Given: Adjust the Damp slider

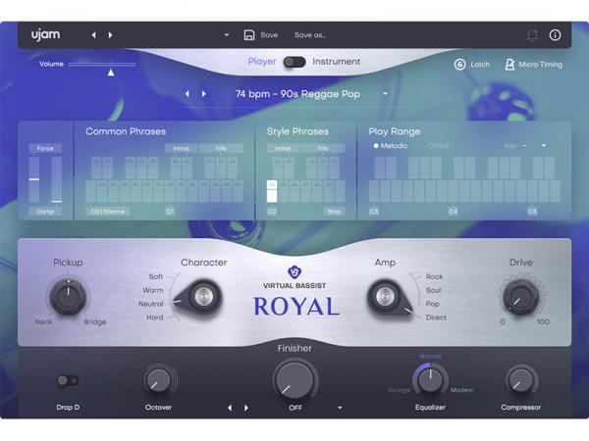Looking at the screenshot, I should 57,179.
